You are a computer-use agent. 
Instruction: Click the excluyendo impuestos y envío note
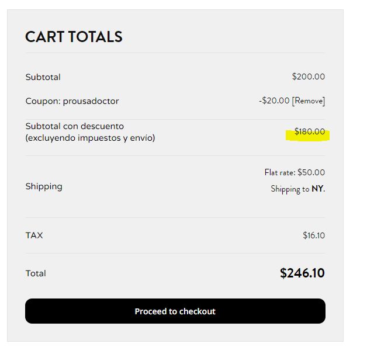pyautogui.click(x=90, y=138)
